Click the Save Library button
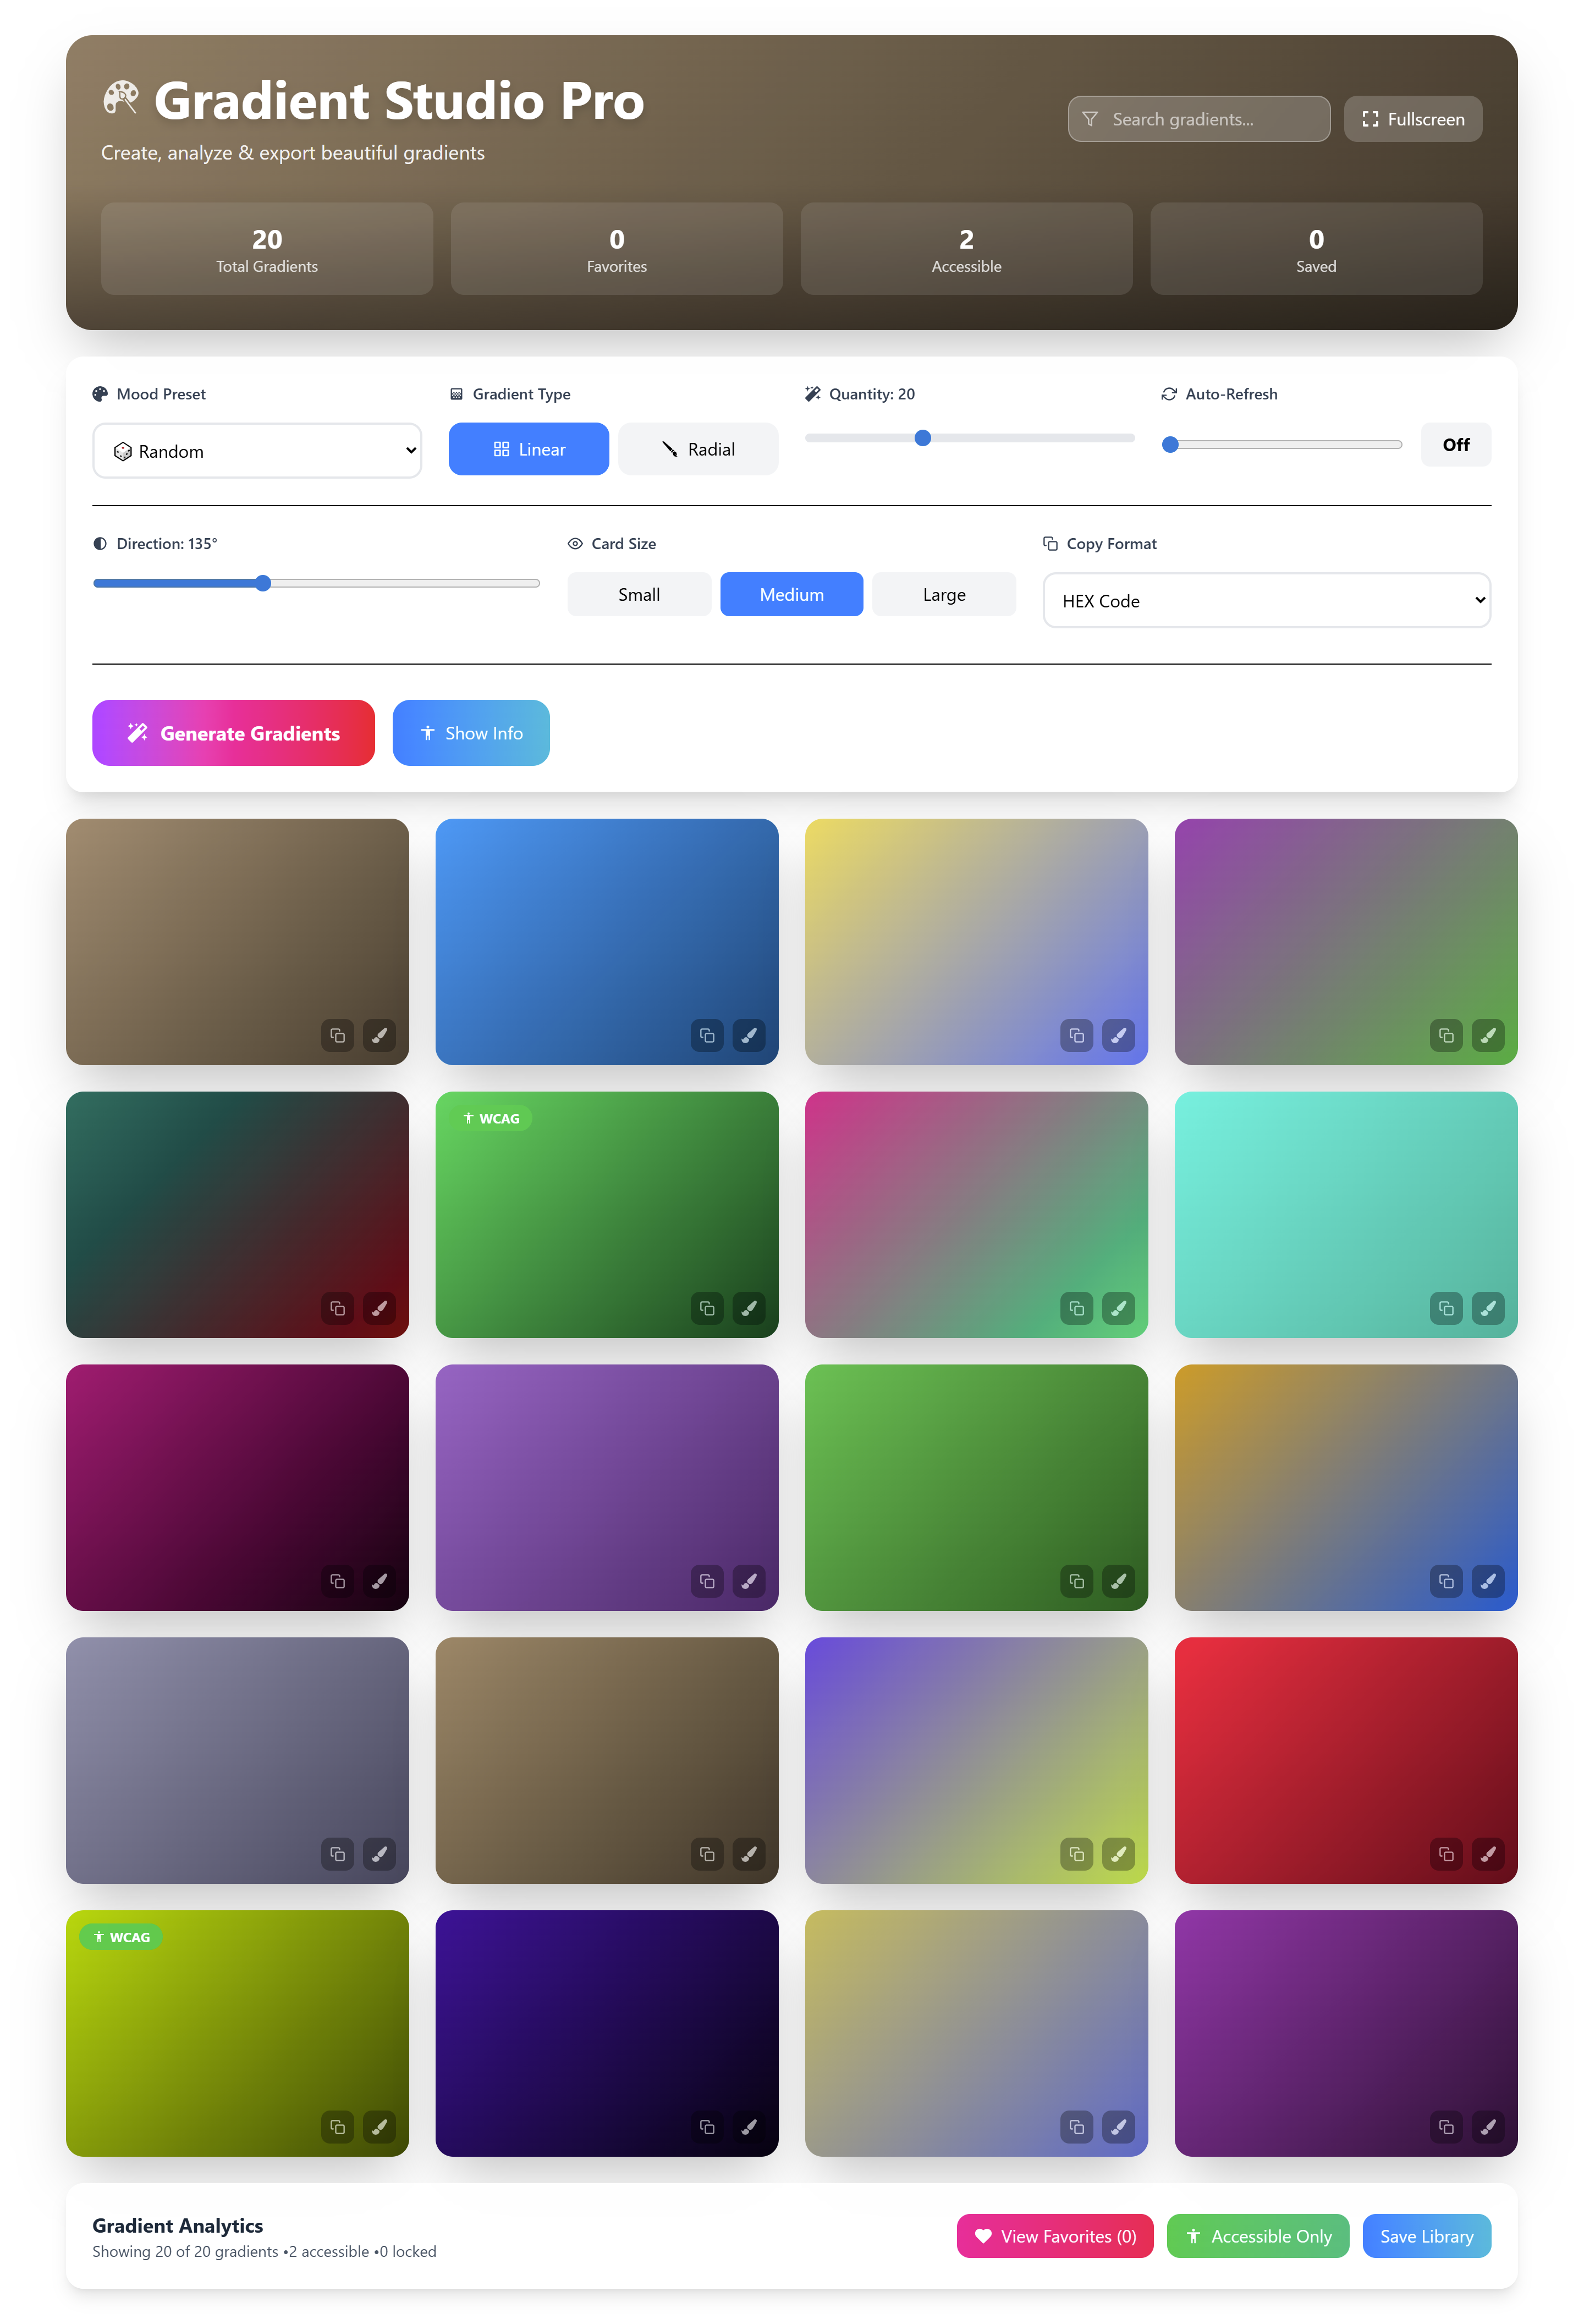The image size is (1584, 2324). click(1427, 2236)
